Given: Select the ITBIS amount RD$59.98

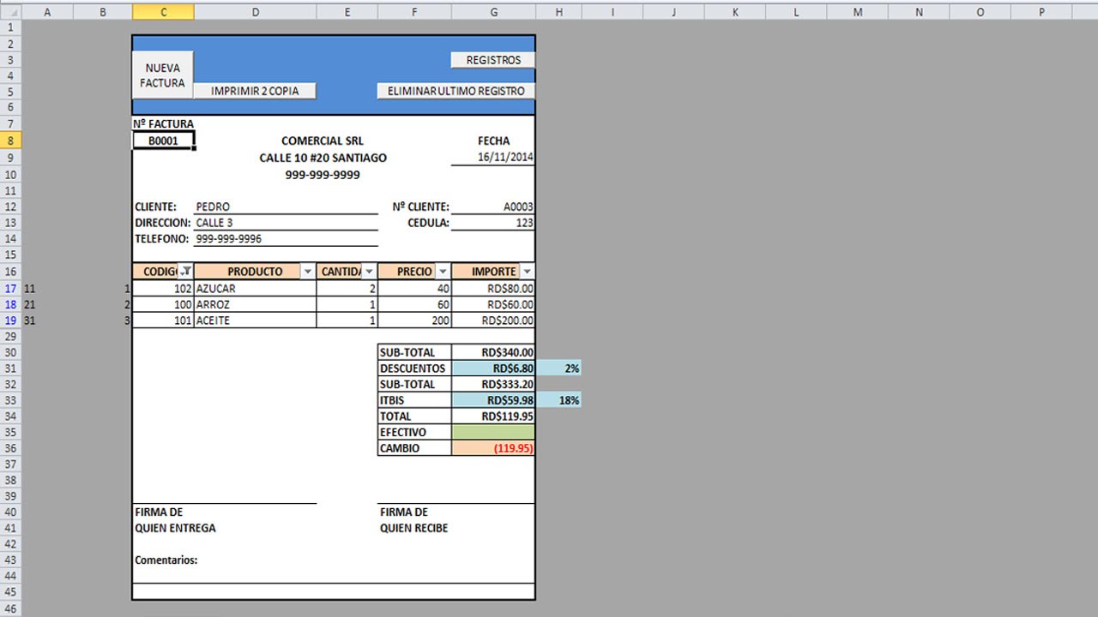Looking at the screenshot, I should (493, 400).
